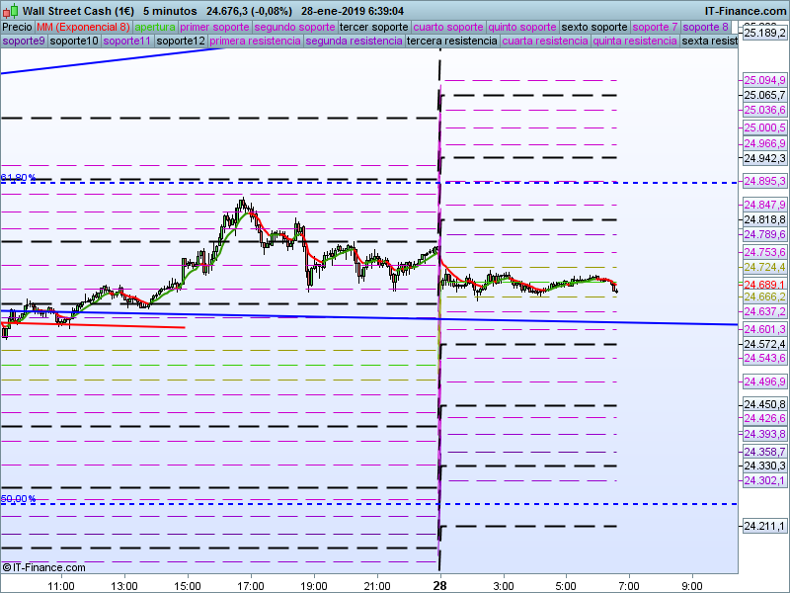Click the 50.00% Fibonacci level label

pos(19,499)
